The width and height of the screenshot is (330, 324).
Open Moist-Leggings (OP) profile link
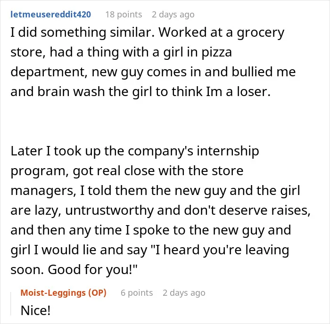coord(63,293)
